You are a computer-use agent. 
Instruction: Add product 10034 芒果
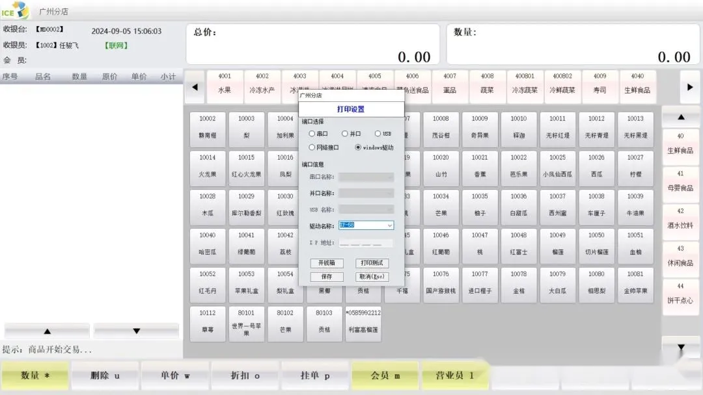tap(441, 207)
